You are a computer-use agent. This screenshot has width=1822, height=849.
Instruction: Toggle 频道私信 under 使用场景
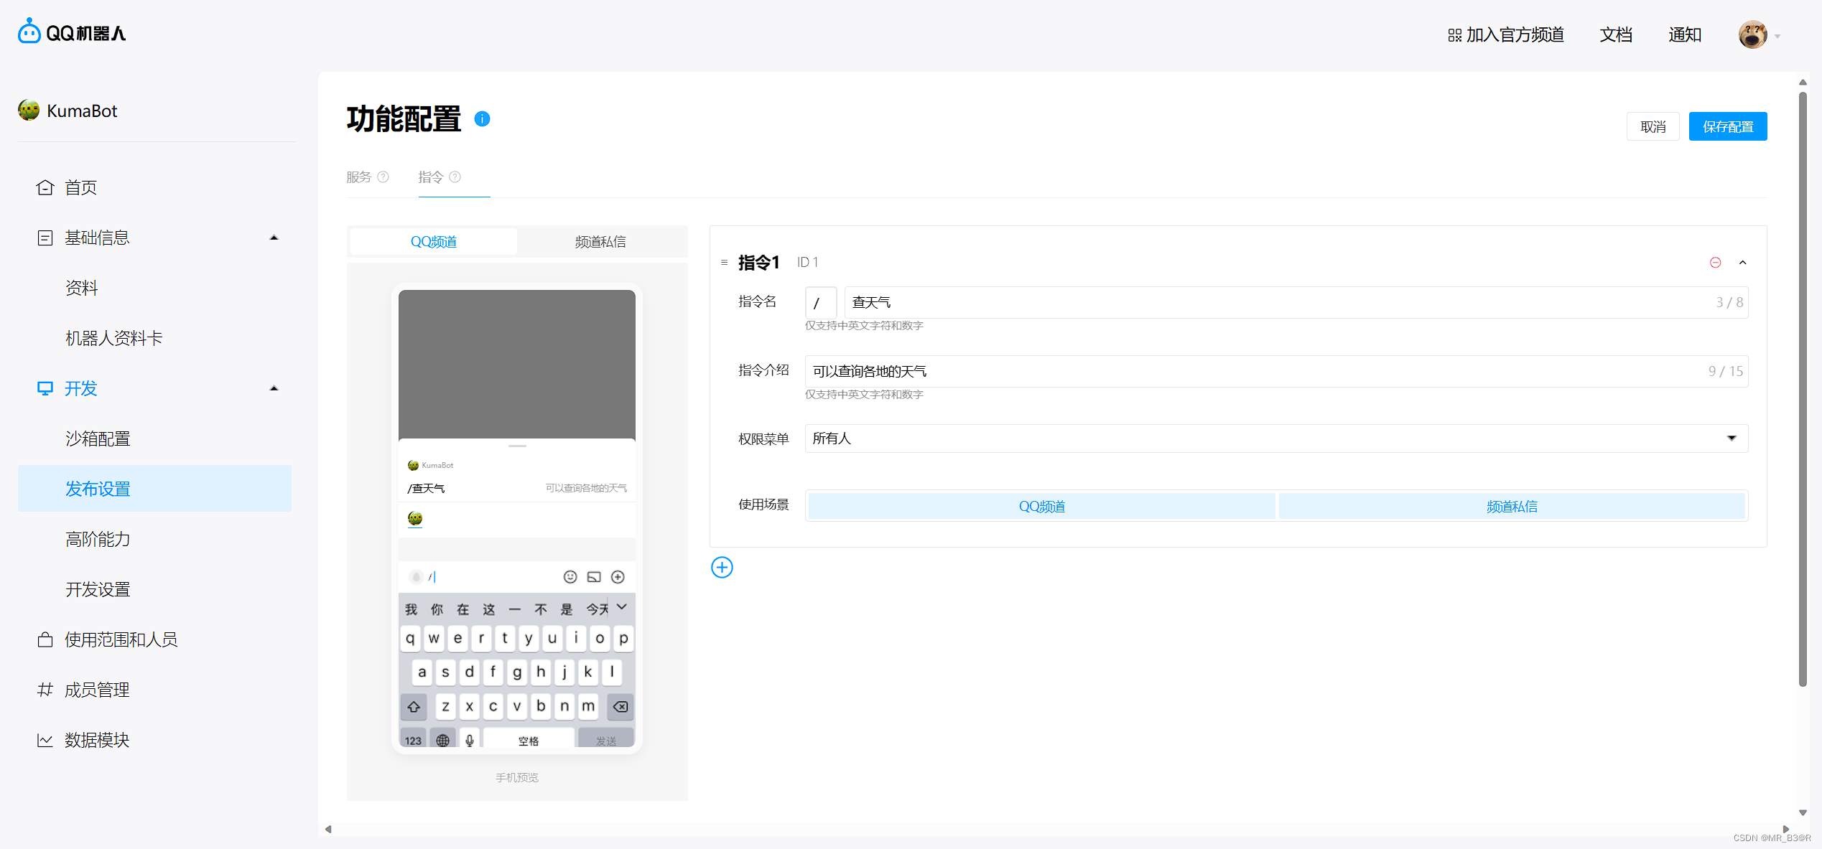[1512, 506]
